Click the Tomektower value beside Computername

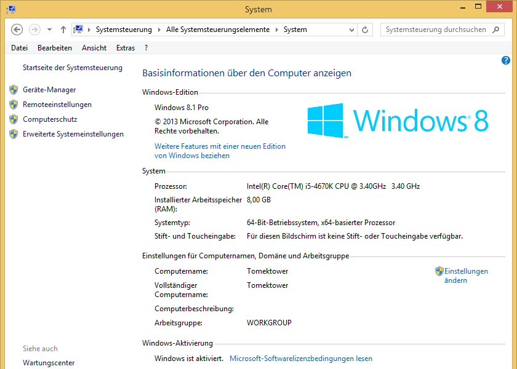coord(267,271)
